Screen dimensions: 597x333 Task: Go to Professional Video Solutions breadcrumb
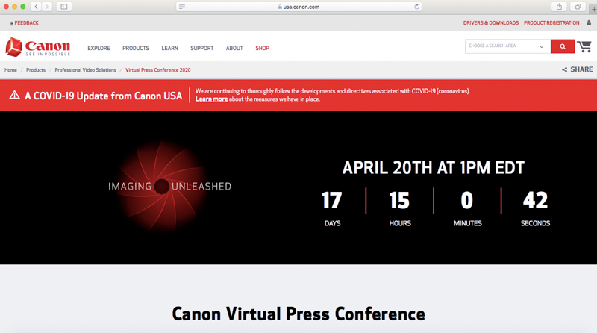pyautogui.click(x=85, y=70)
